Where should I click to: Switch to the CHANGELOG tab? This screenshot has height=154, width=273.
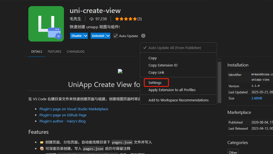[76, 52]
